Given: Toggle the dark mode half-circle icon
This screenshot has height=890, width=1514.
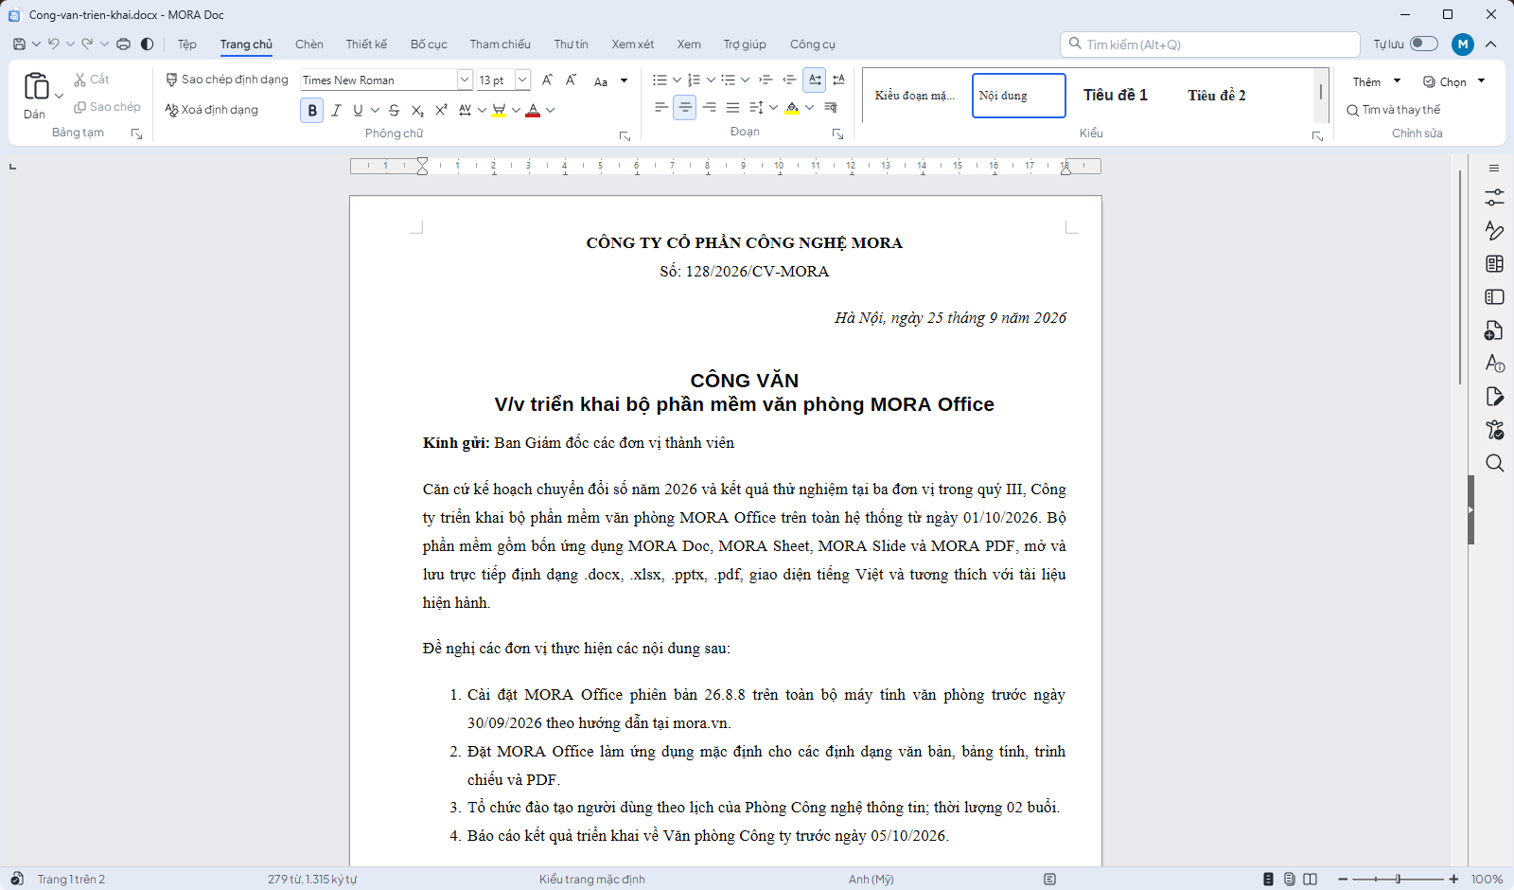Looking at the screenshot, I should tap(148, 44).
